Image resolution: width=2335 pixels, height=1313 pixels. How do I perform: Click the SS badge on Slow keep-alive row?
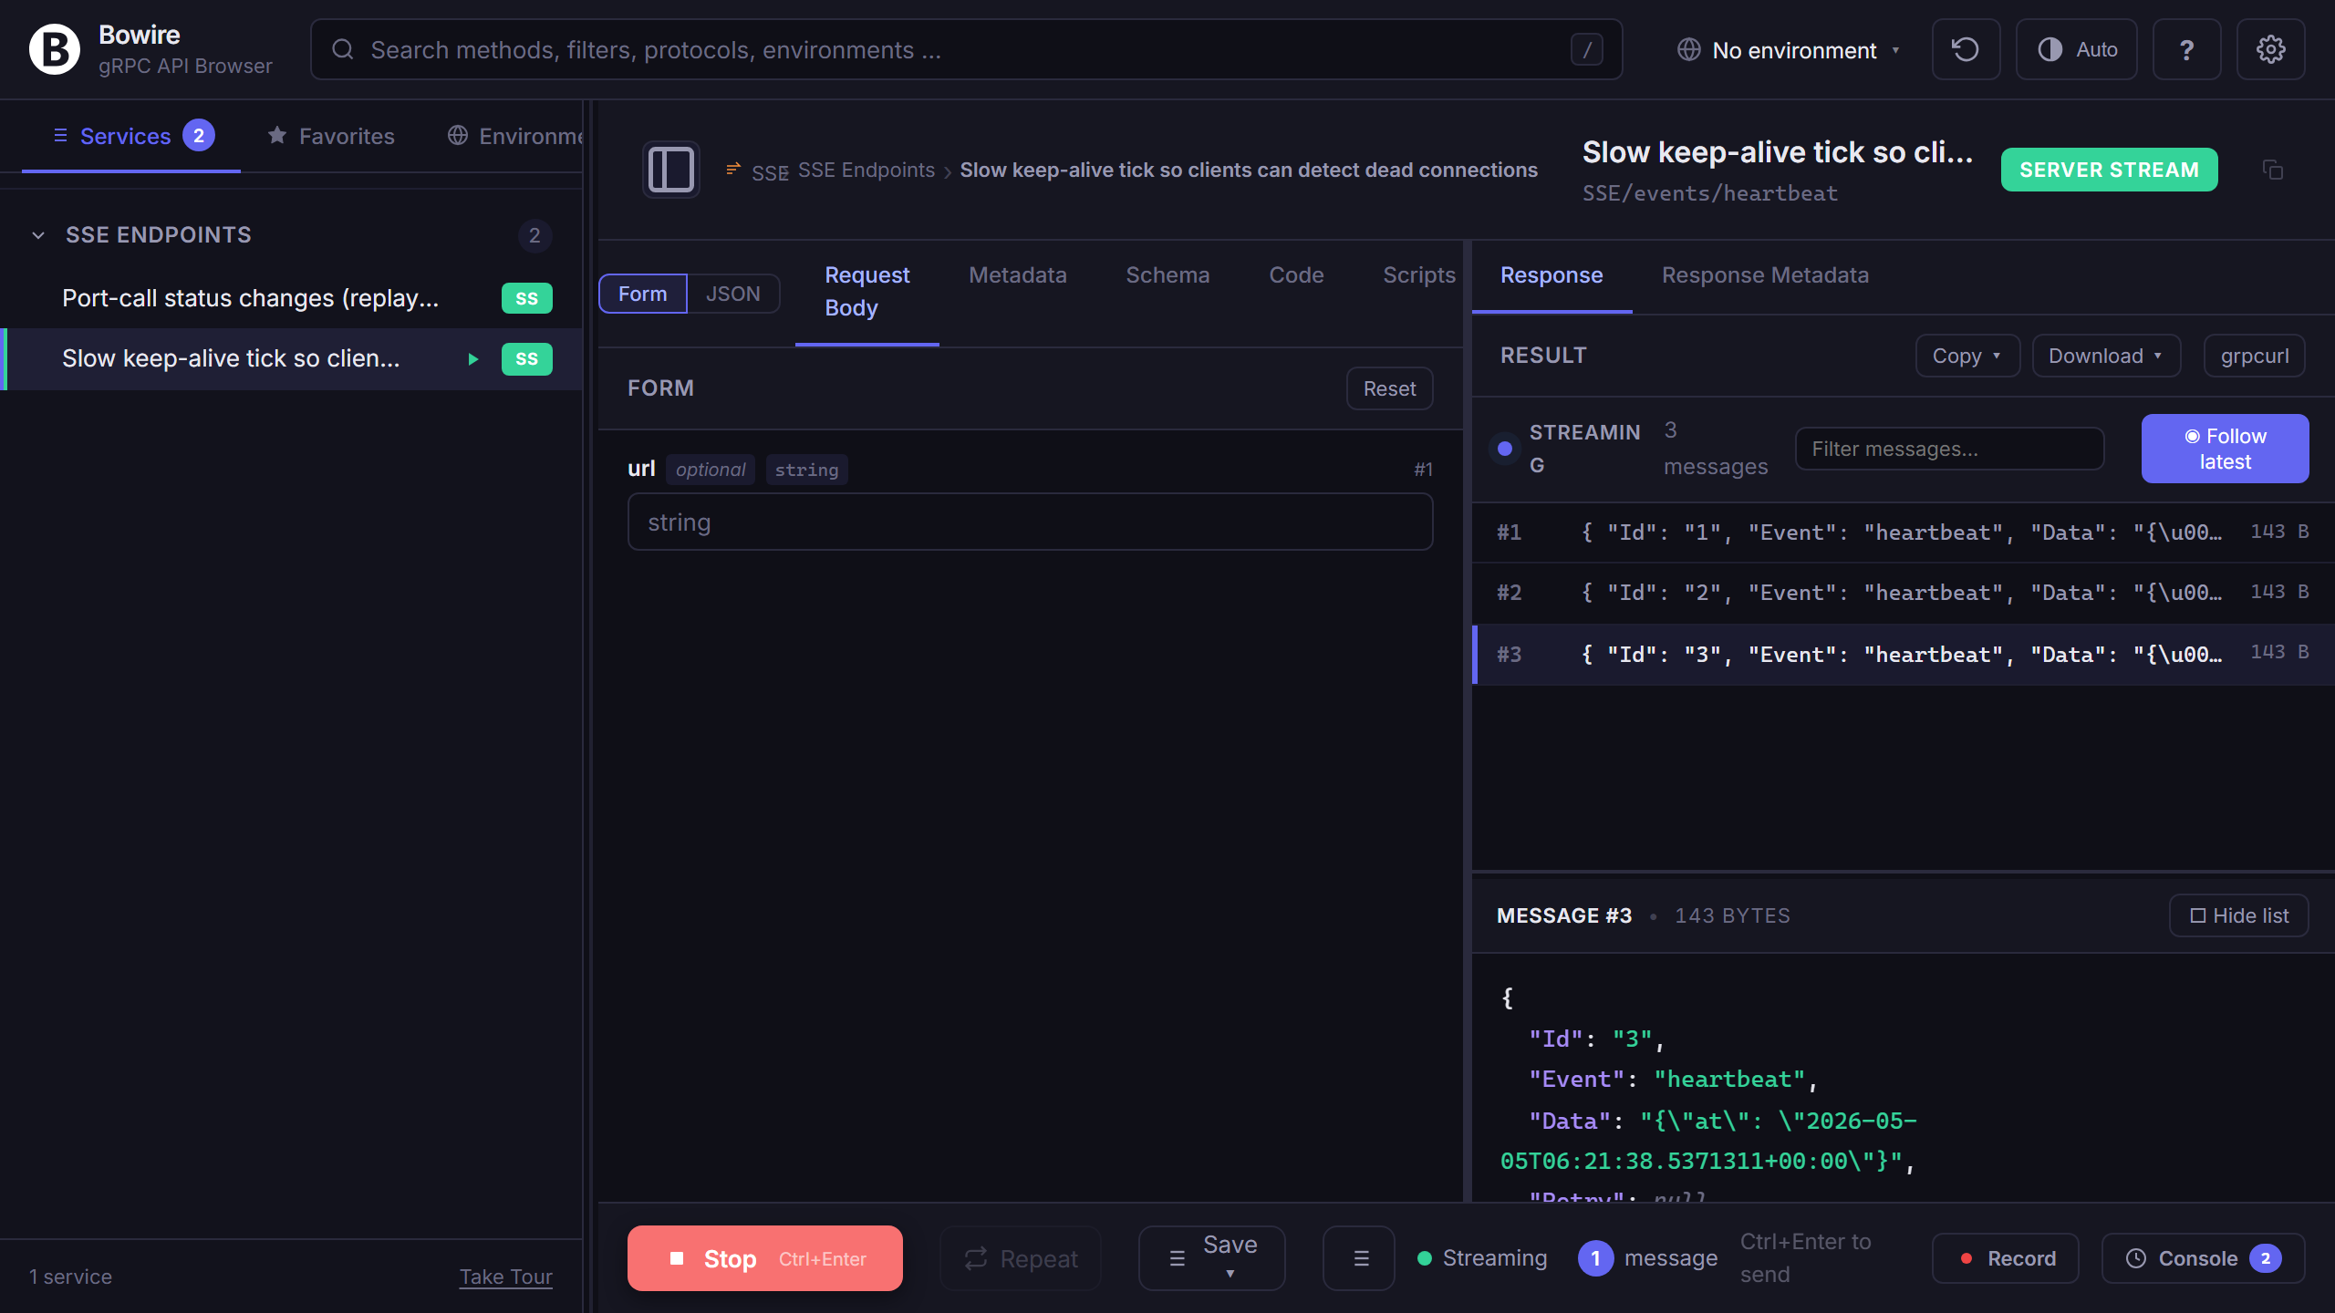coord(527,359)
